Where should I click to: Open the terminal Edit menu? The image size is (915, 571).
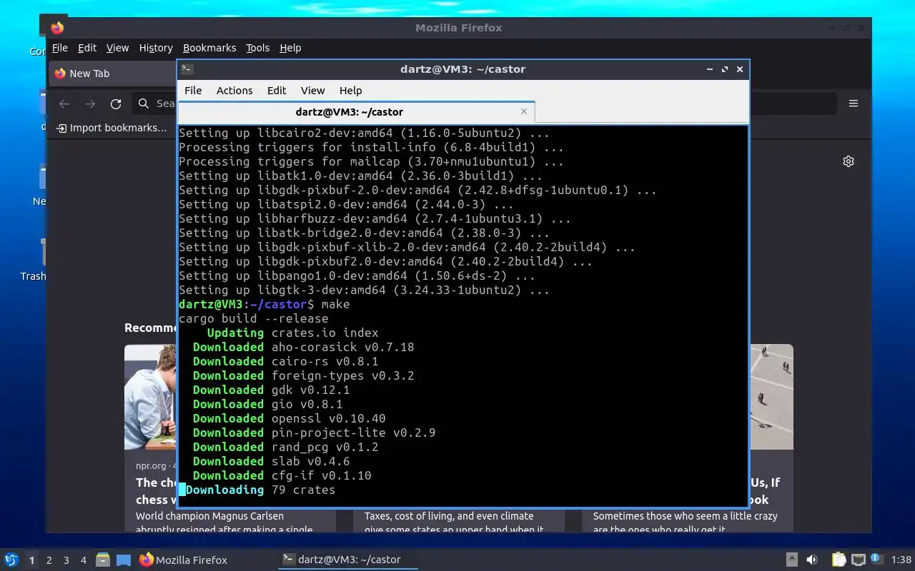point(277,91)
